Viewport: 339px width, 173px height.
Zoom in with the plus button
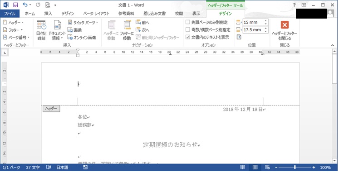pos(314,168)
